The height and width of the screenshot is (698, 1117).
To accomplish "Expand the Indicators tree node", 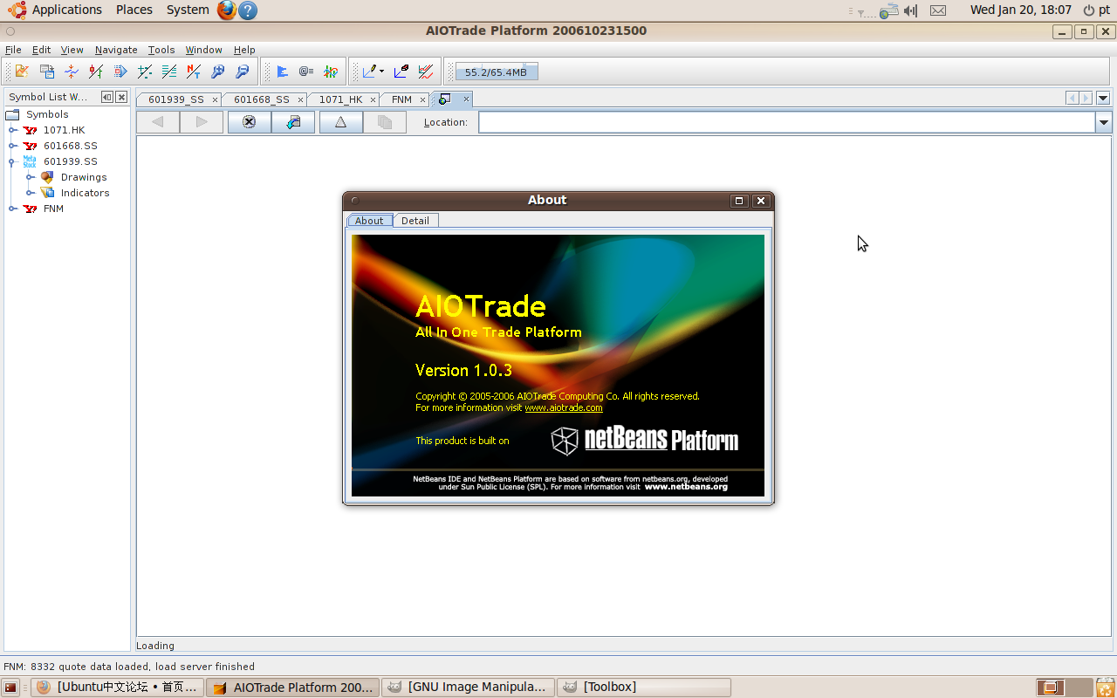I will (31, 193).
